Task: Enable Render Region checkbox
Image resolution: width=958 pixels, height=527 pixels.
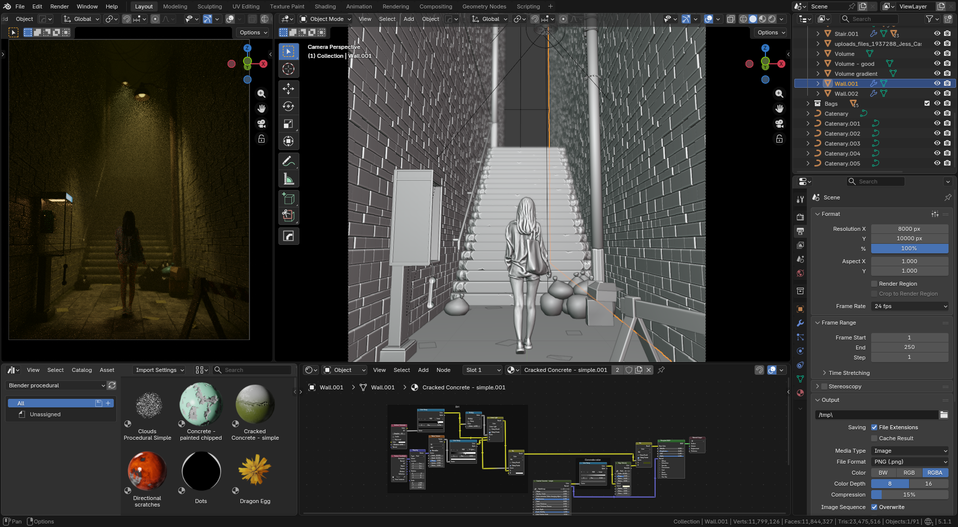Action: [874, 284]
